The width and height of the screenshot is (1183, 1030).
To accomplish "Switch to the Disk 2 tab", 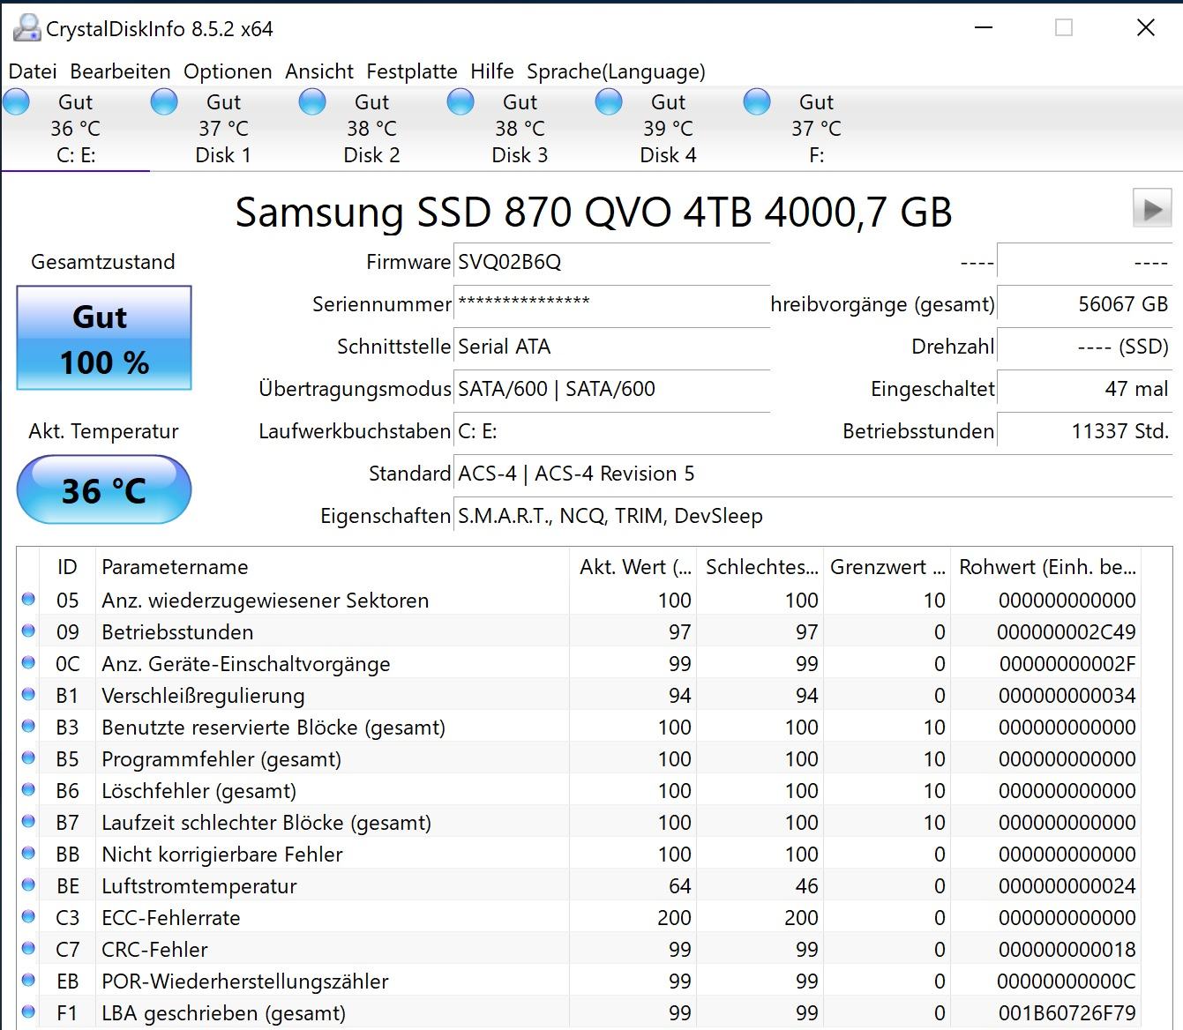I will 372,129.
